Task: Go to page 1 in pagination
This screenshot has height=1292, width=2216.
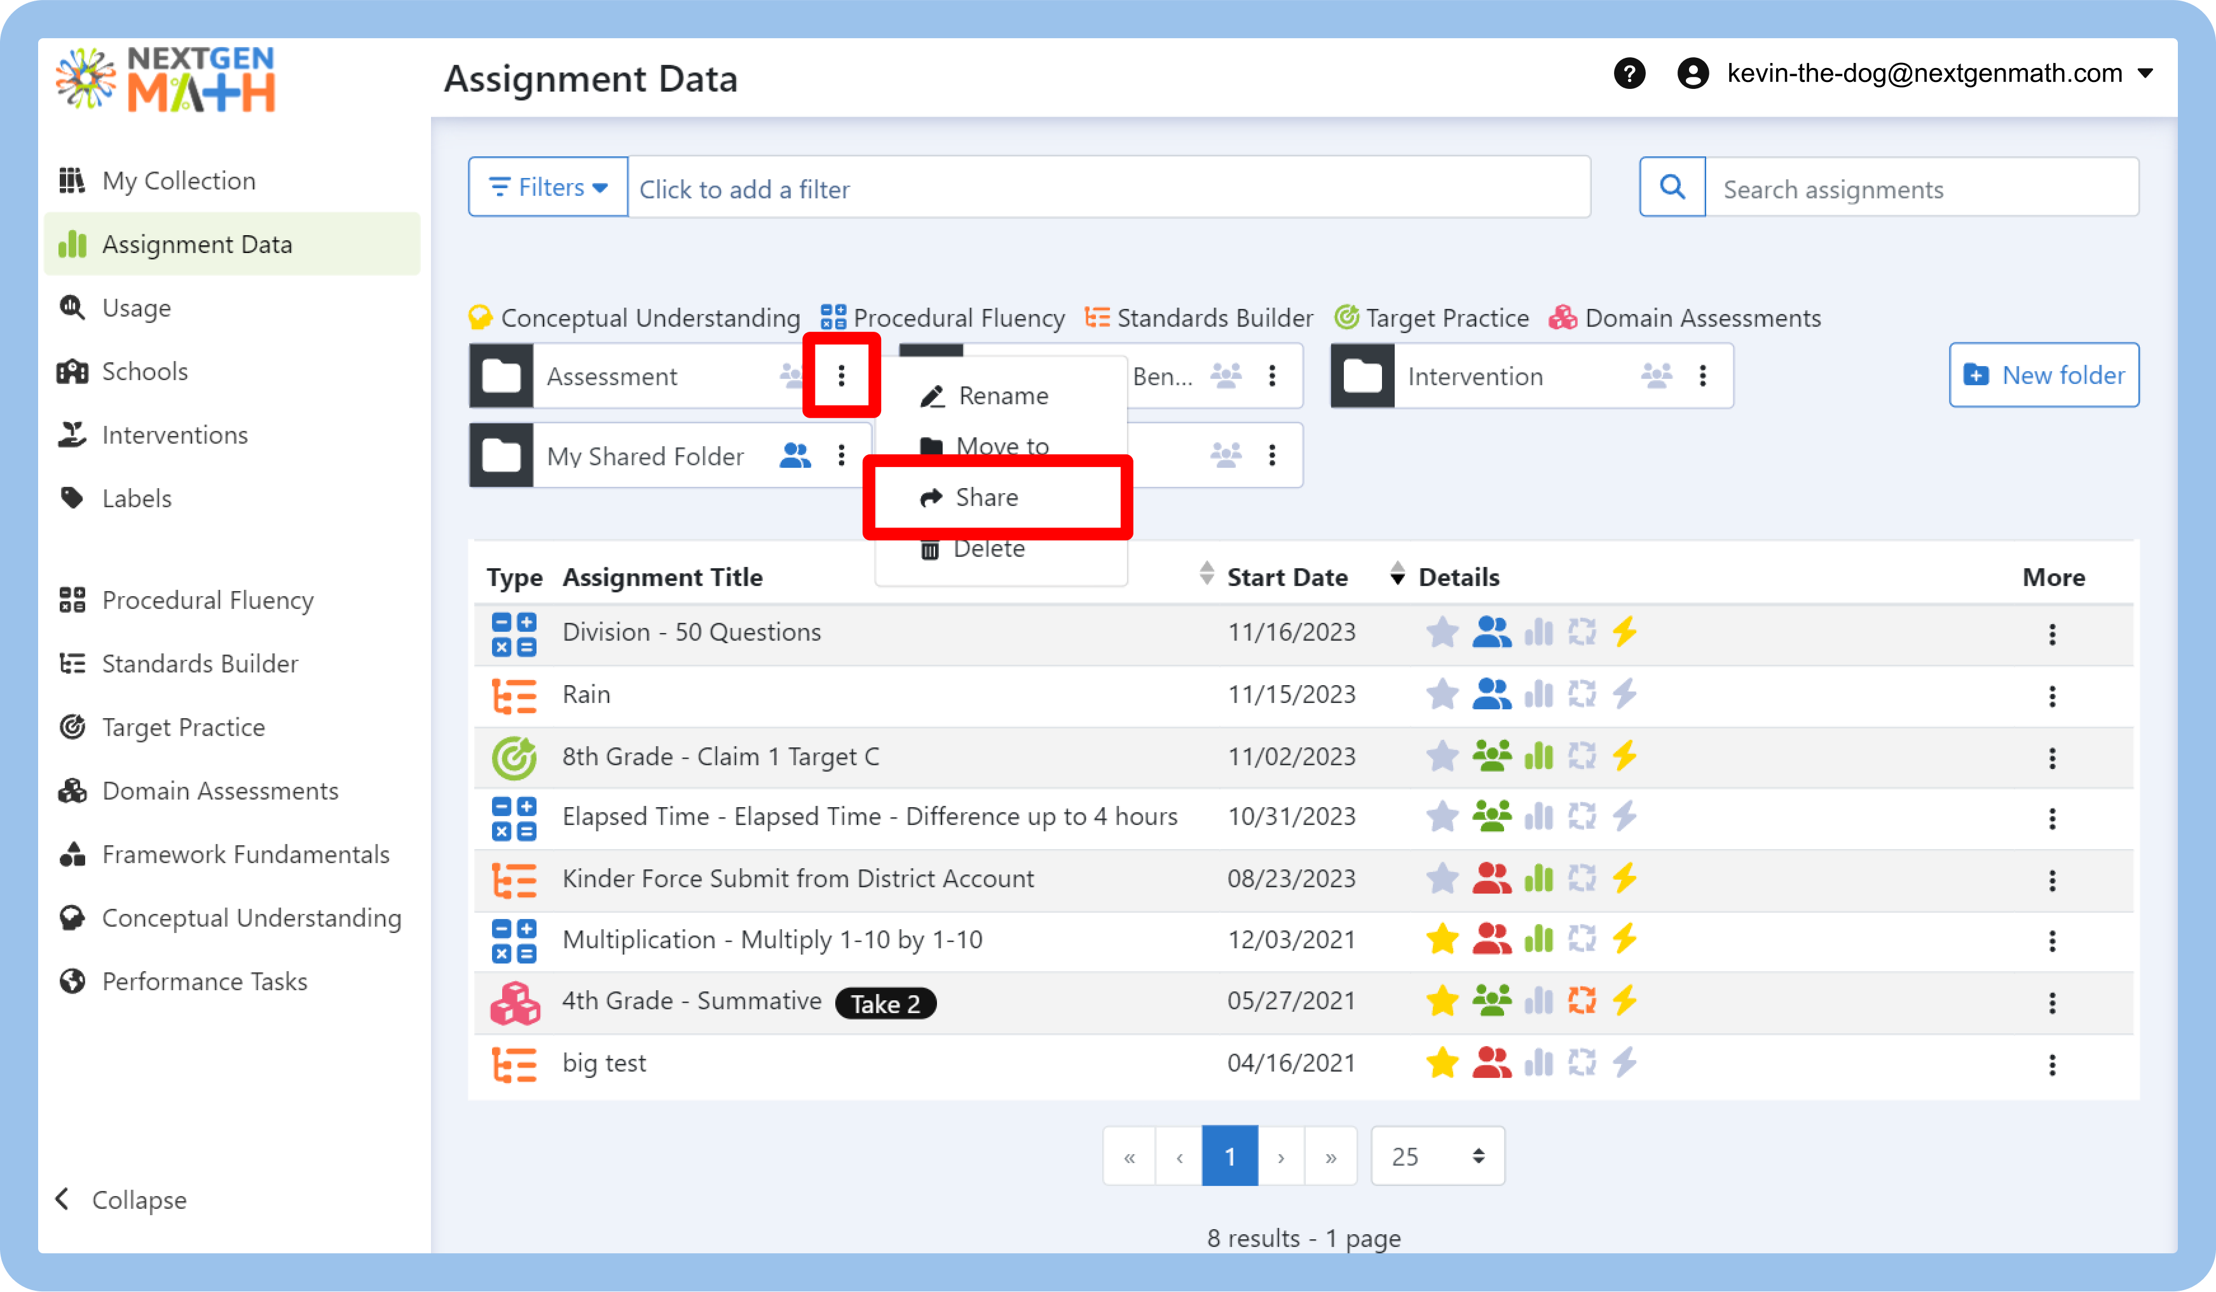Action: (1229, 1156)
